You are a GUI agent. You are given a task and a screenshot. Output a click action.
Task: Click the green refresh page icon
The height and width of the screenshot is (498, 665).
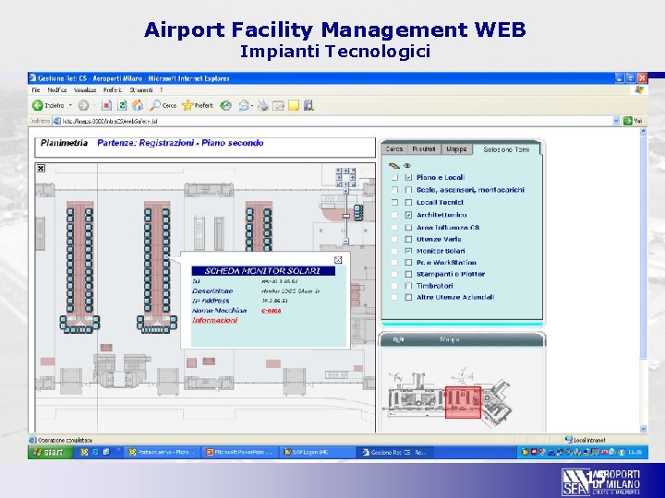pos(122,105)
